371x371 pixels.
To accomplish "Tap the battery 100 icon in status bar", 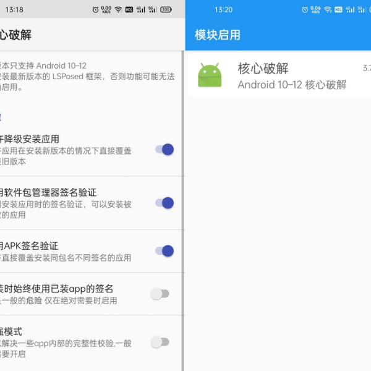I will pyautogui.click(x=166, y=10).
